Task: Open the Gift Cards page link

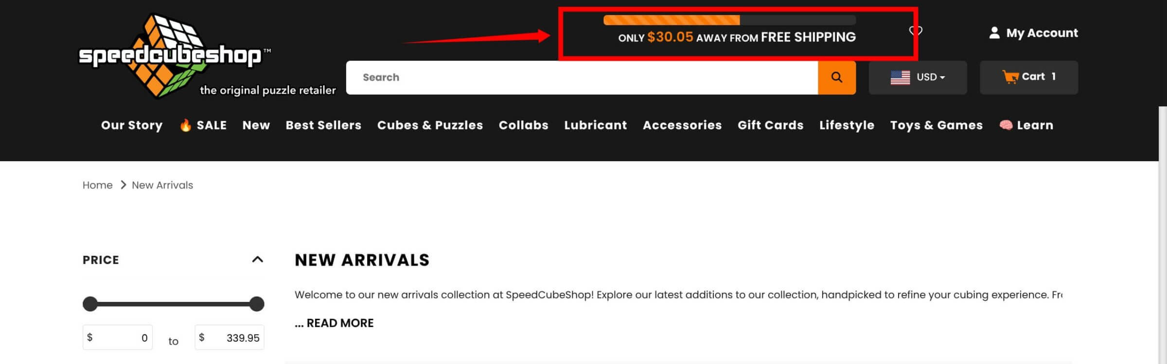Action: point(770,125)
